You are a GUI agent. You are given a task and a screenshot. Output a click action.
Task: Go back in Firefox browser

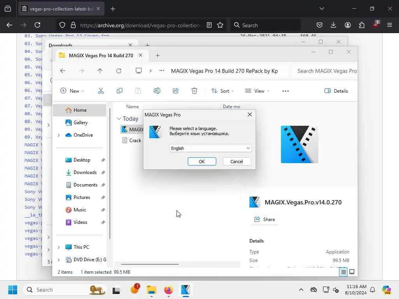click(9, 25)
